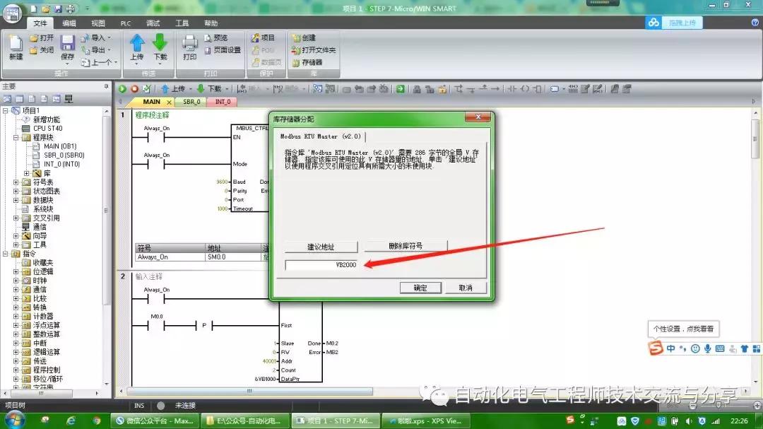The height and width of the screenshot is (429, 763).
Task: Expand the 计数器 instruction folder
Action: click(x=16, y=317)
